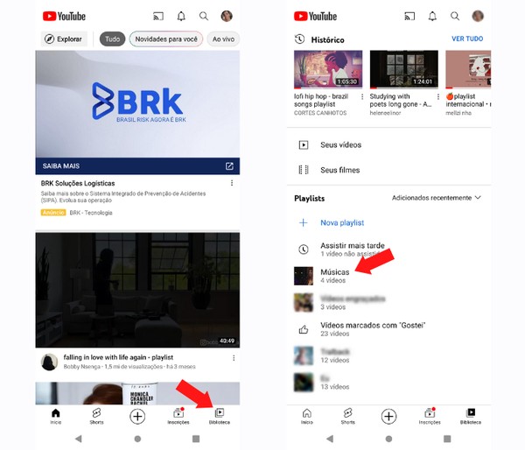
Task: Open search magnifier in right library screen
Action: [455, 16]
